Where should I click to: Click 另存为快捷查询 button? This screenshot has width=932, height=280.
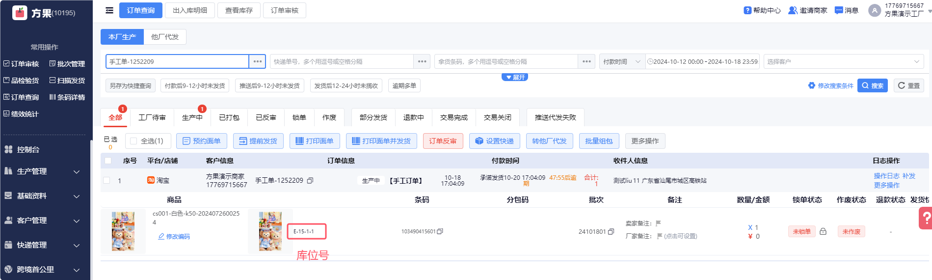(131, 85)
